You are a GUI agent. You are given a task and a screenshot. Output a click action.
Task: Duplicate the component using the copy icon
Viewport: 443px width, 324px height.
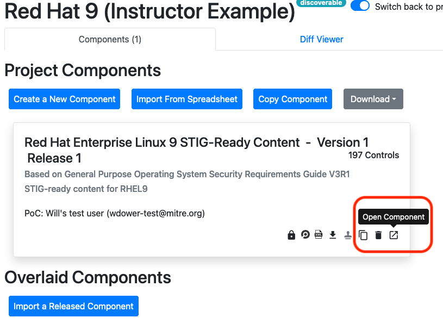point(363,235)
